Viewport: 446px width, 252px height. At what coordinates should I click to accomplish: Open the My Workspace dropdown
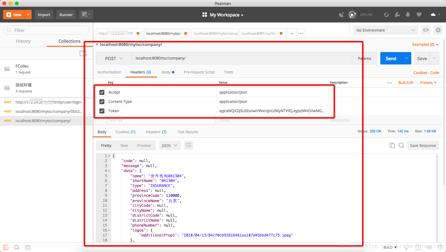pos(227,15)
